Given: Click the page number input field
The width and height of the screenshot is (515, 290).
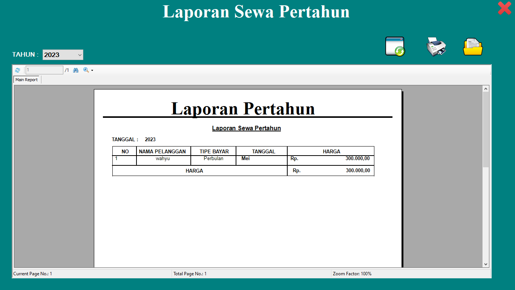Looking at the screenshot, I should [x=44, y=70].
